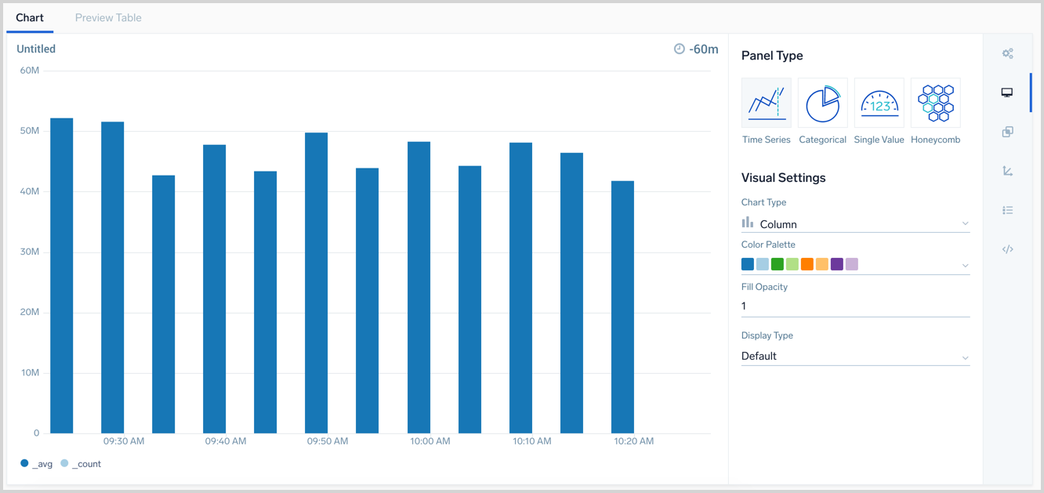Expand the Display Type dropdown
Screen dimensions: 1044x493
(855, 356)
